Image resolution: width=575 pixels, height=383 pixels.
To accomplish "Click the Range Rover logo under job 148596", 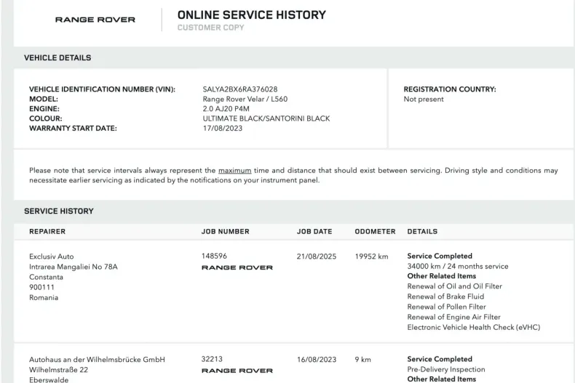I will pyautogui.click(x=237, y=267).
